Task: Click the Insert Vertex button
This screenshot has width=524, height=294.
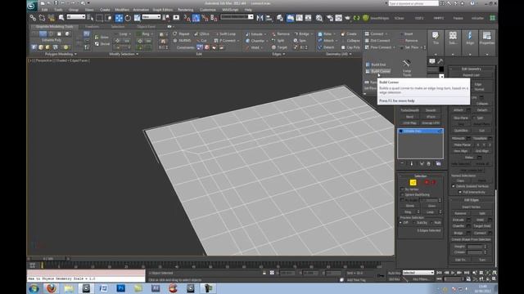Action: pos(472,207)
